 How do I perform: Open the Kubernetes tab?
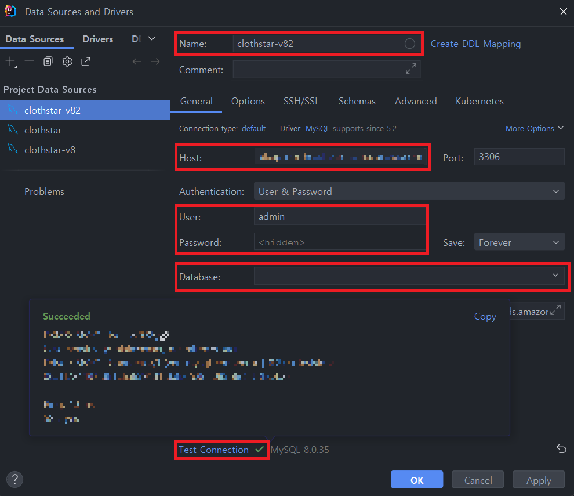tap(479, 101)
